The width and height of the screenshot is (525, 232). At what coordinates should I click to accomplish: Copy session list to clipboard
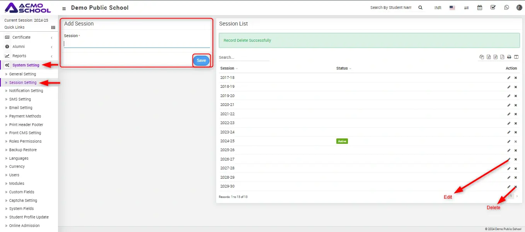click(482, 57)
